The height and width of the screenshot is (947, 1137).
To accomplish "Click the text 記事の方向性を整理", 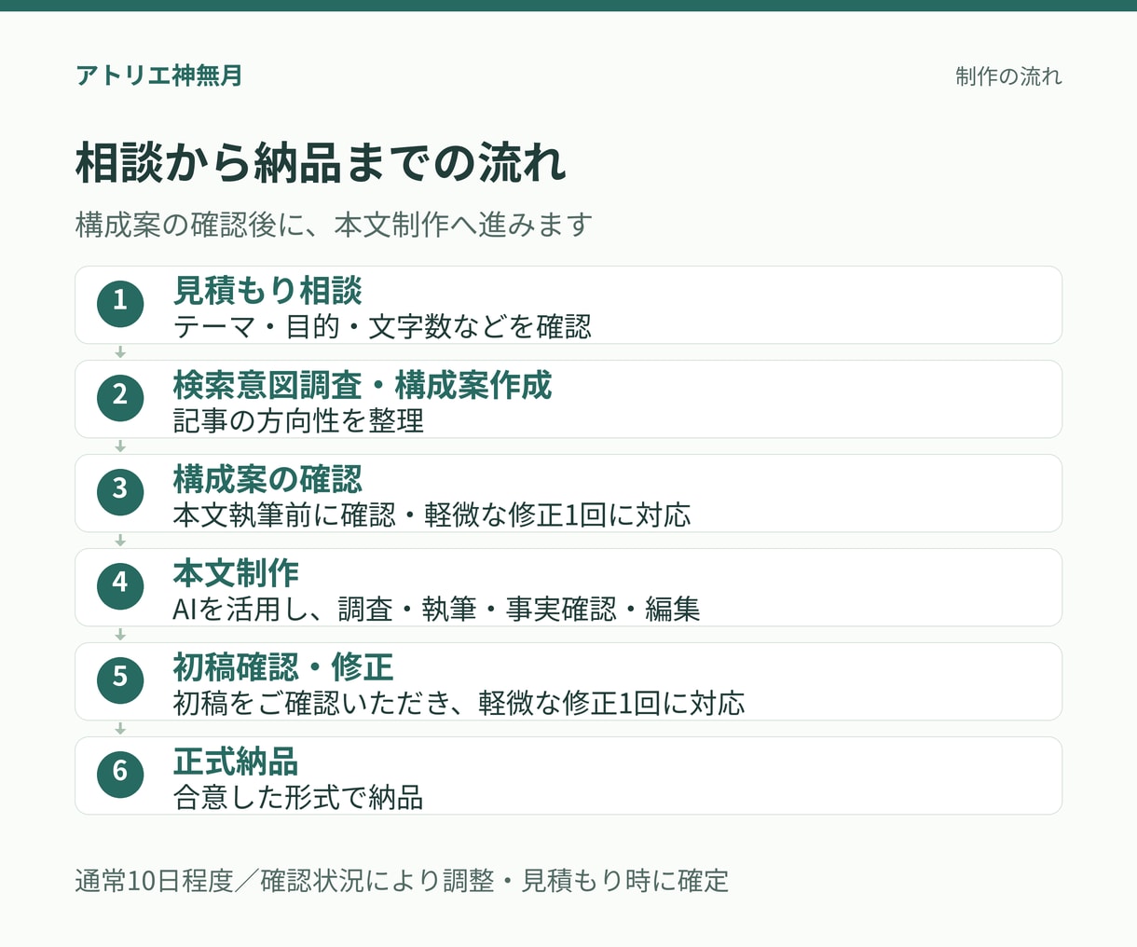I will pyautogui.click(x=298, y=421).
